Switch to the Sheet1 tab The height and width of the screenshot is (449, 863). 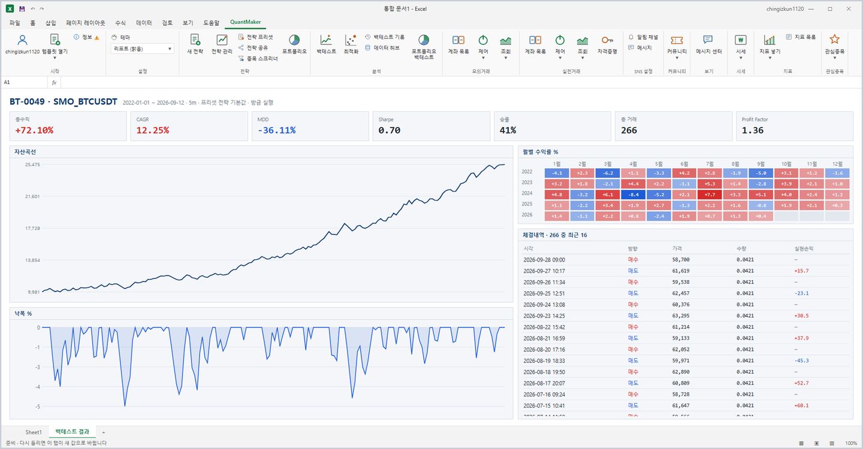click(x=34, y=432)
